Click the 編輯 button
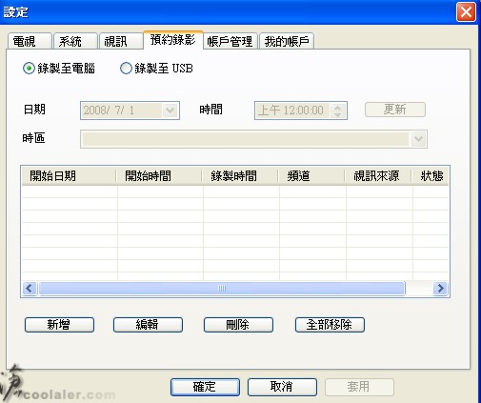The image size is (481, 403). pyautogui.click(x=148, y=325)
